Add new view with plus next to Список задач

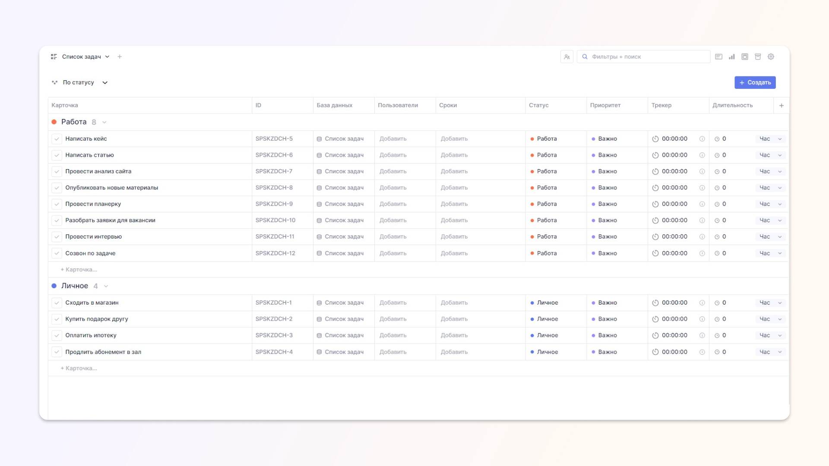(x=120, y=57)
